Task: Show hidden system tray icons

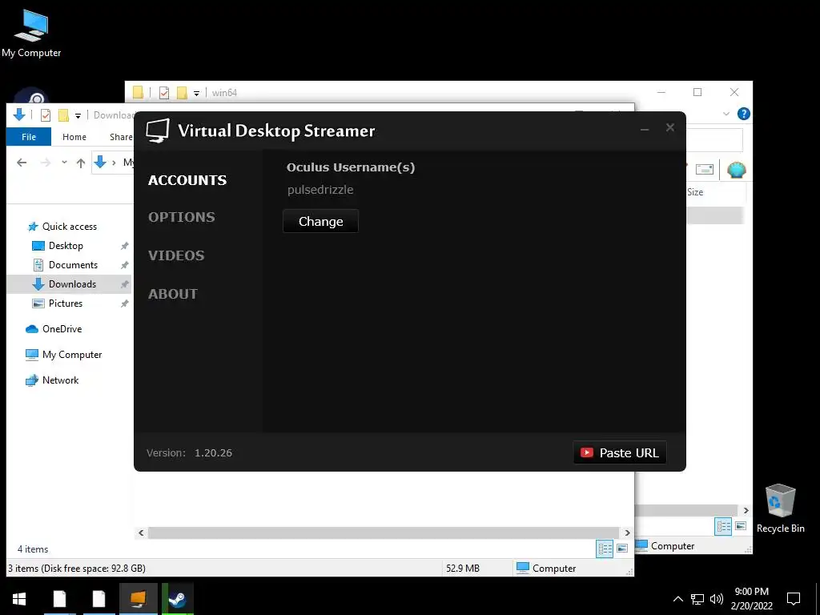Action: [677, 599]
